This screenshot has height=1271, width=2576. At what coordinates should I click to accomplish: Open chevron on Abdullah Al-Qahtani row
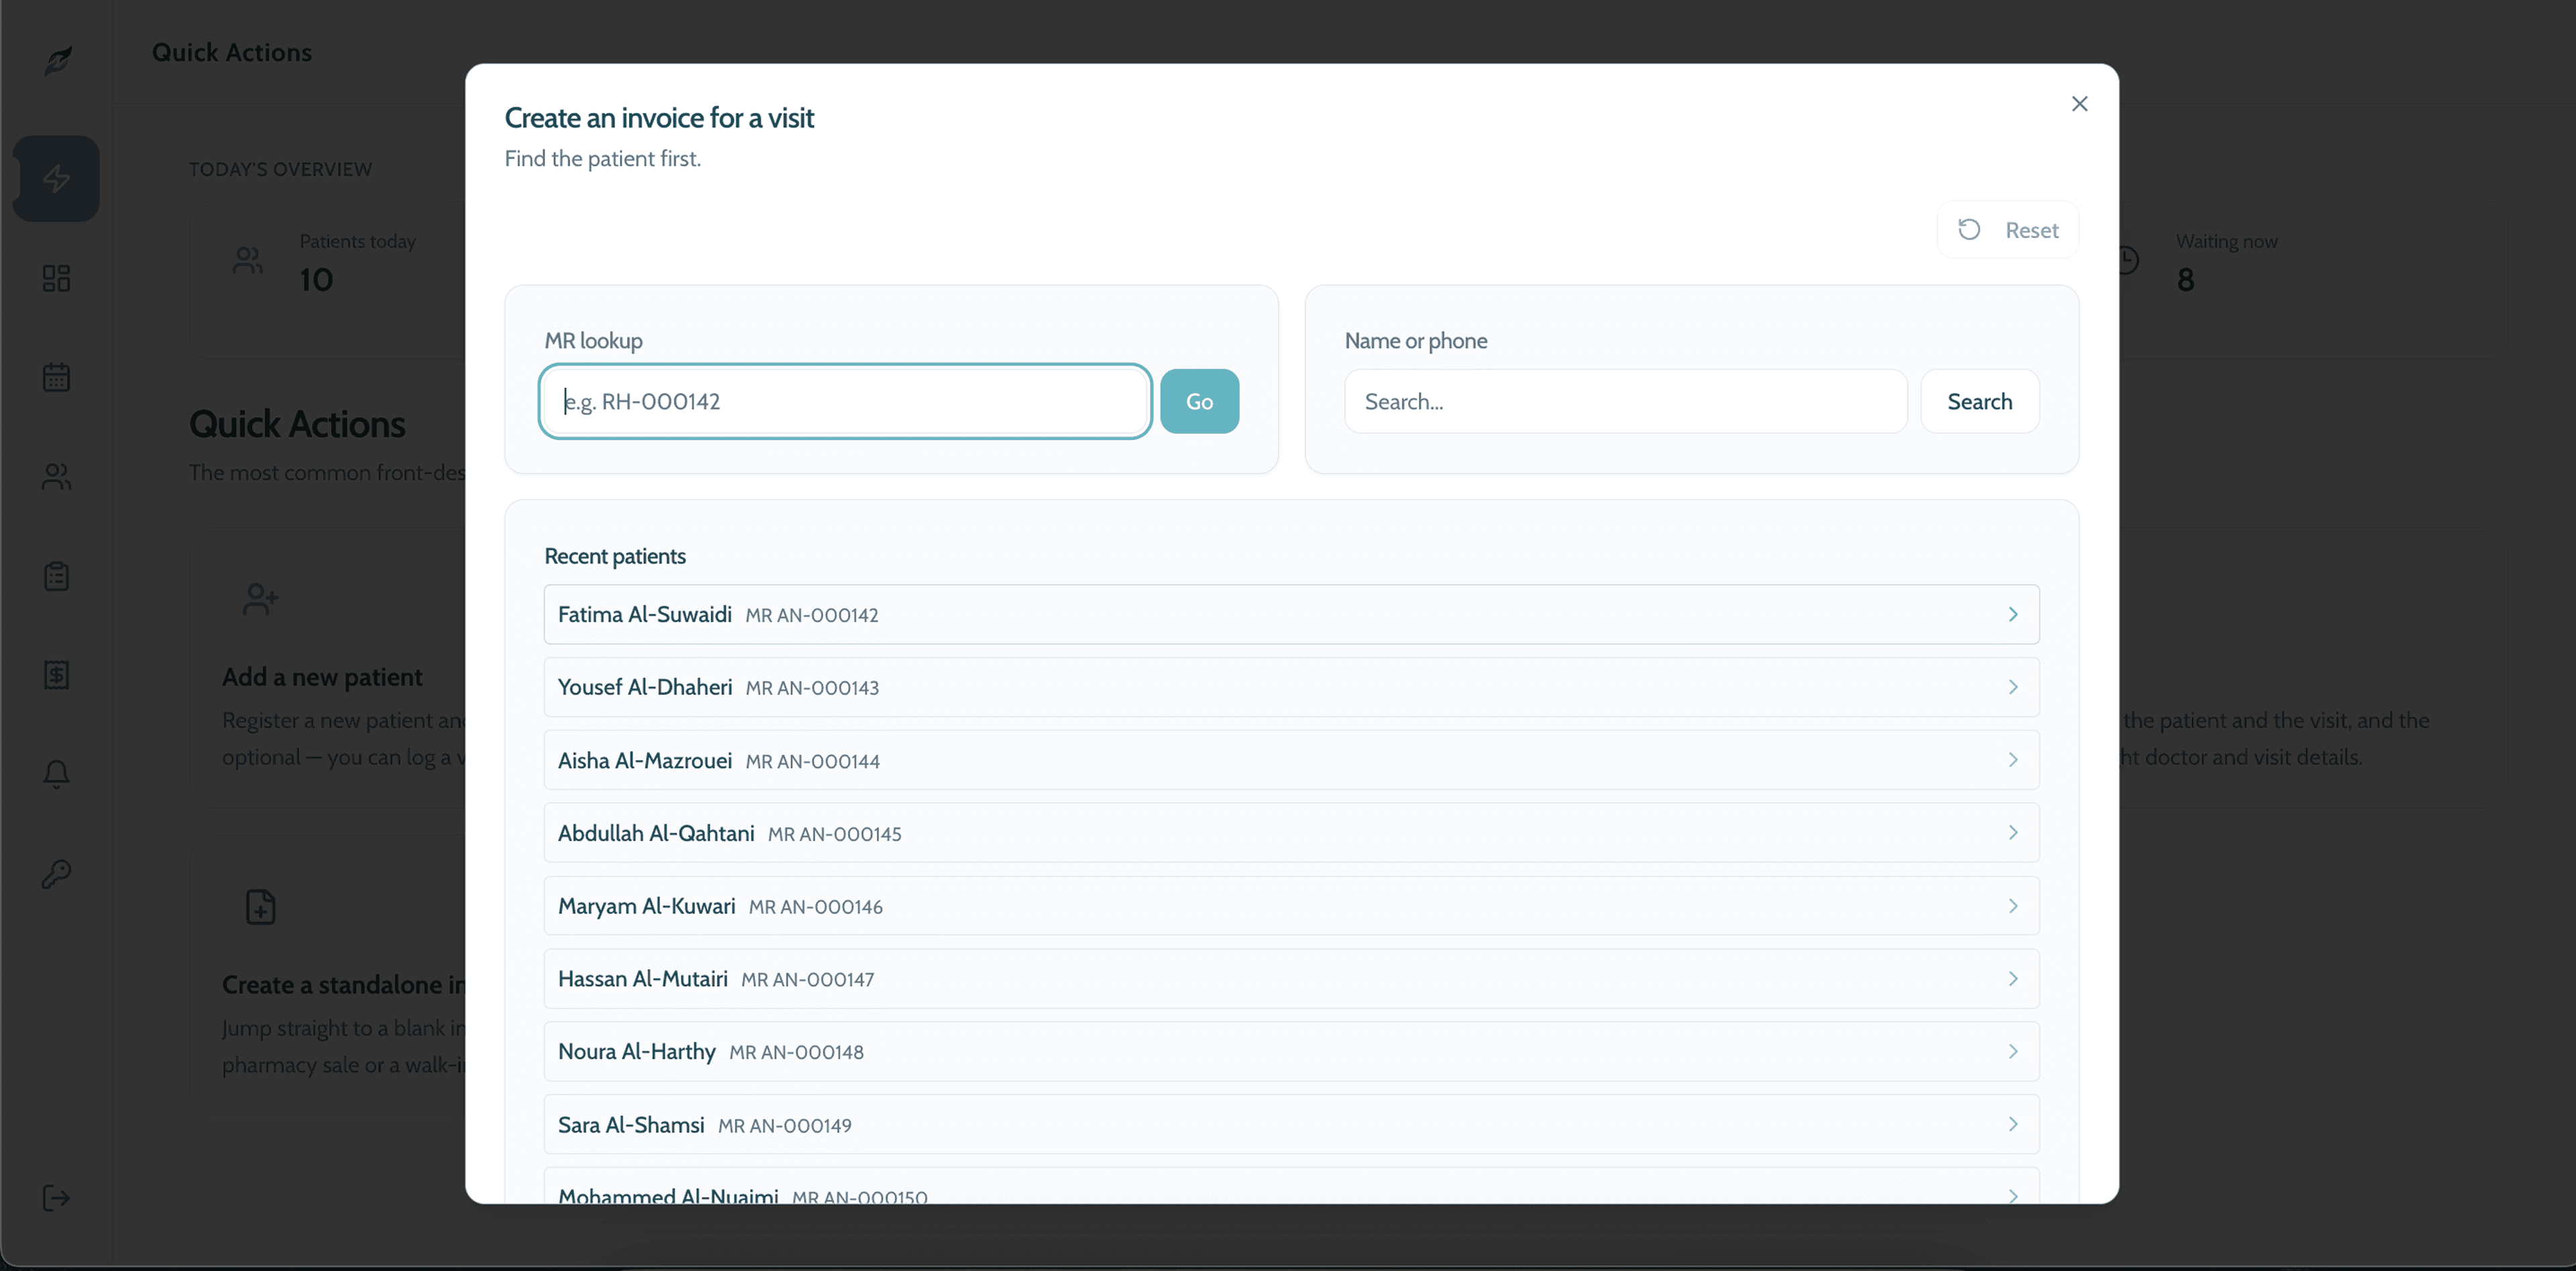tap(2013, 833)
